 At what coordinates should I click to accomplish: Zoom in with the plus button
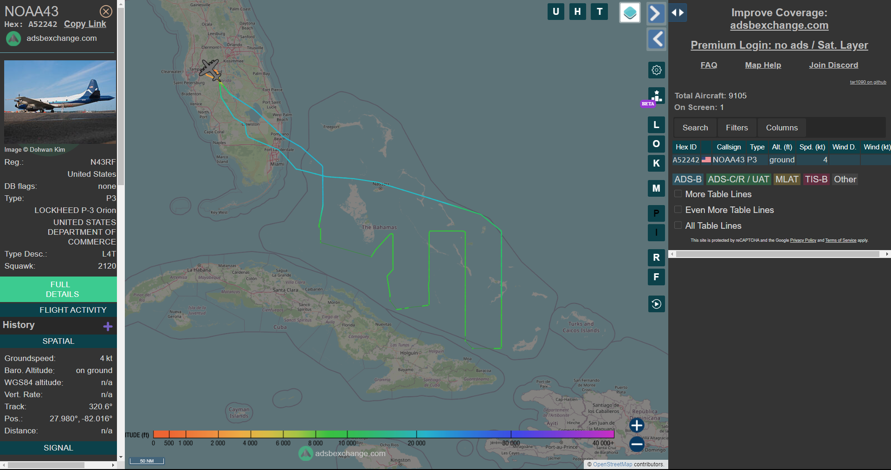click(x=637, y=425)
